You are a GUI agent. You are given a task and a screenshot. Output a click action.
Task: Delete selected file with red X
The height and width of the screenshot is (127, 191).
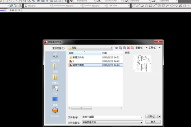(x=128, y=48)
